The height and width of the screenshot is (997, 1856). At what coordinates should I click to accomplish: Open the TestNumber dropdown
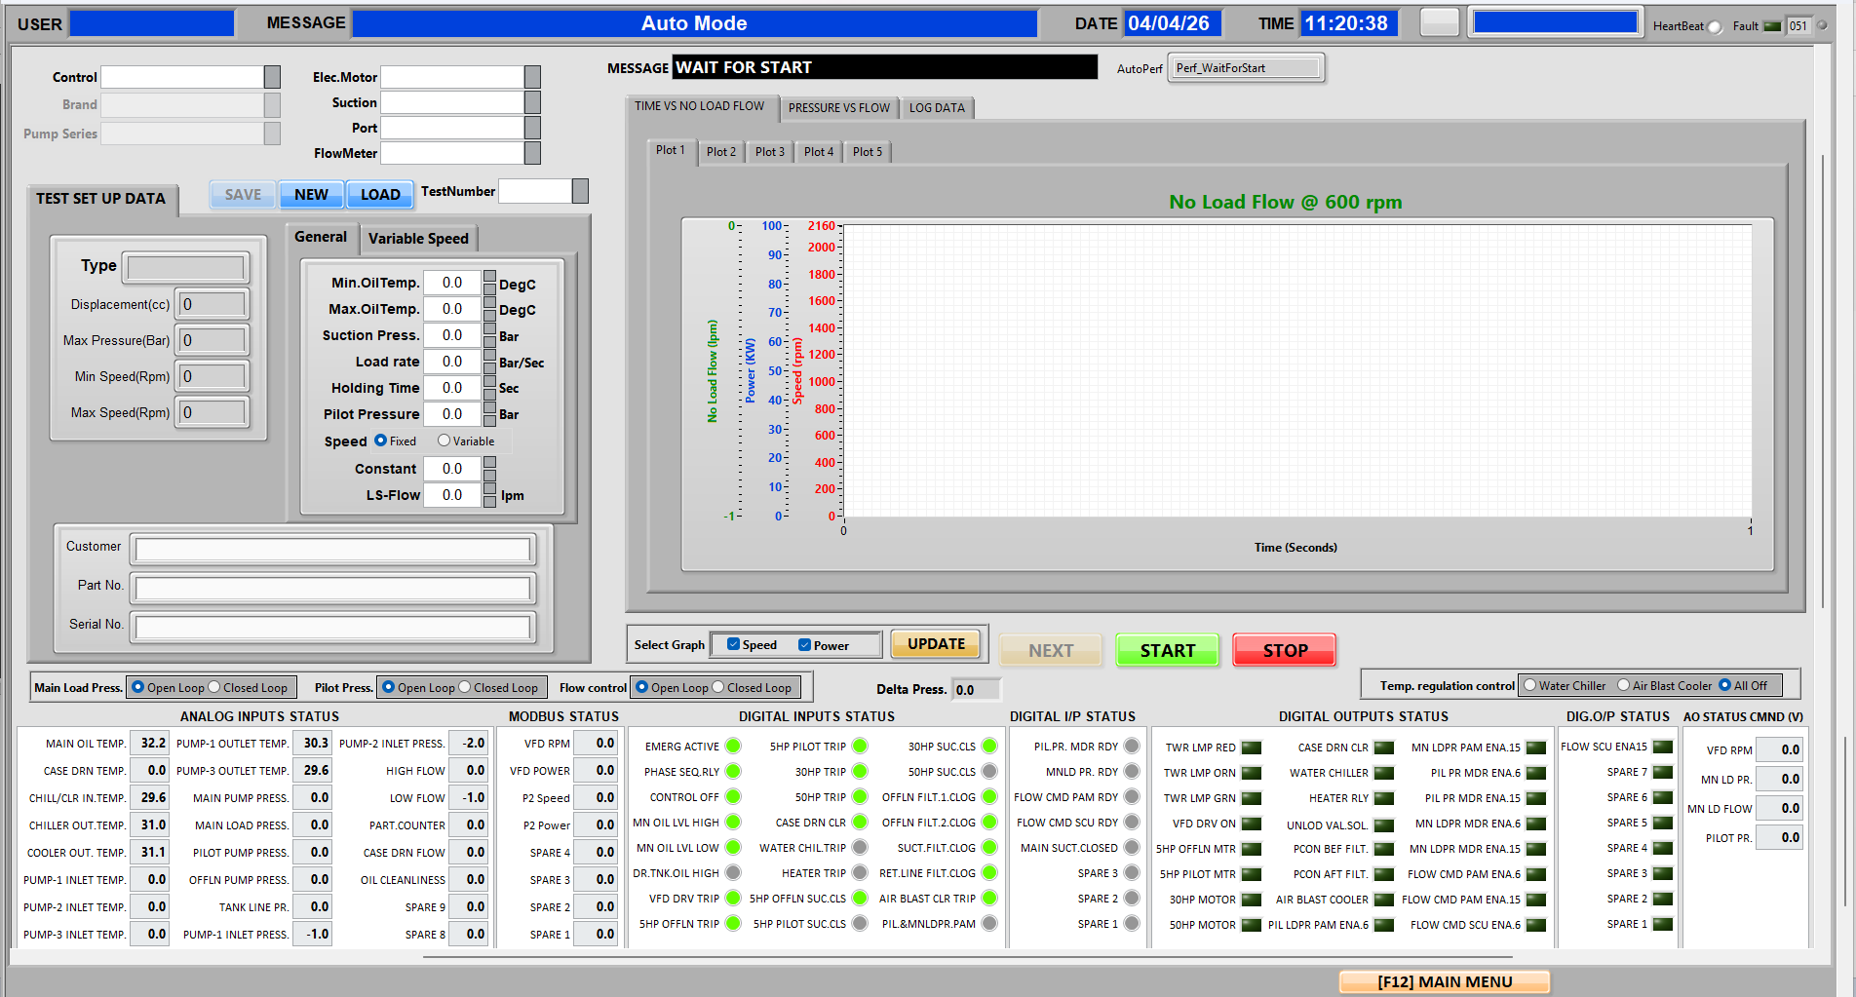[580, 191]
